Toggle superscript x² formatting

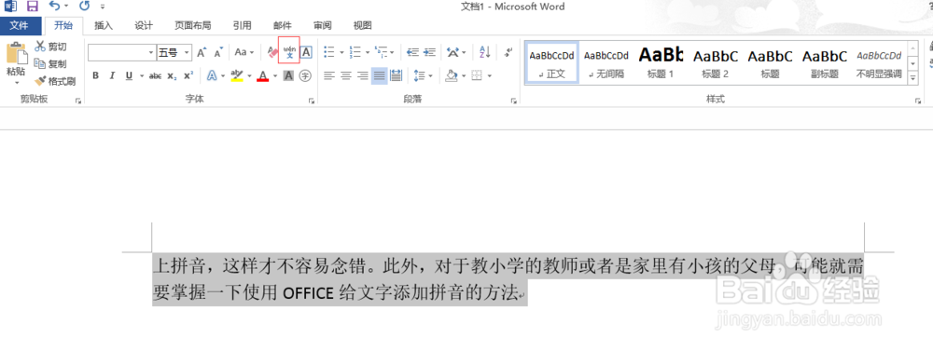[188, 75]
